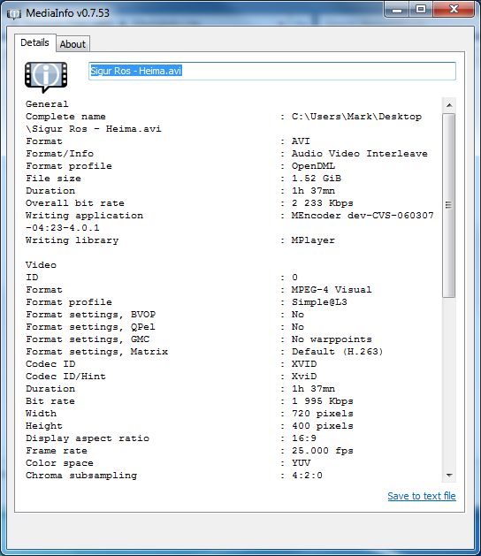
Task: Click the MediaInfo film-strip info icon
Action: (46, 77)
